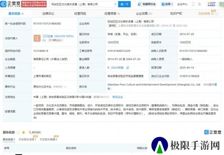Screen dimensions: 224x155
Task: Click the 持股比例 column header
Action: 142,148
